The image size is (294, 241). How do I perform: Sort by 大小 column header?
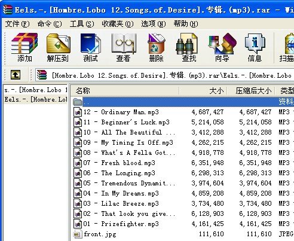click(x=203, y=91)
